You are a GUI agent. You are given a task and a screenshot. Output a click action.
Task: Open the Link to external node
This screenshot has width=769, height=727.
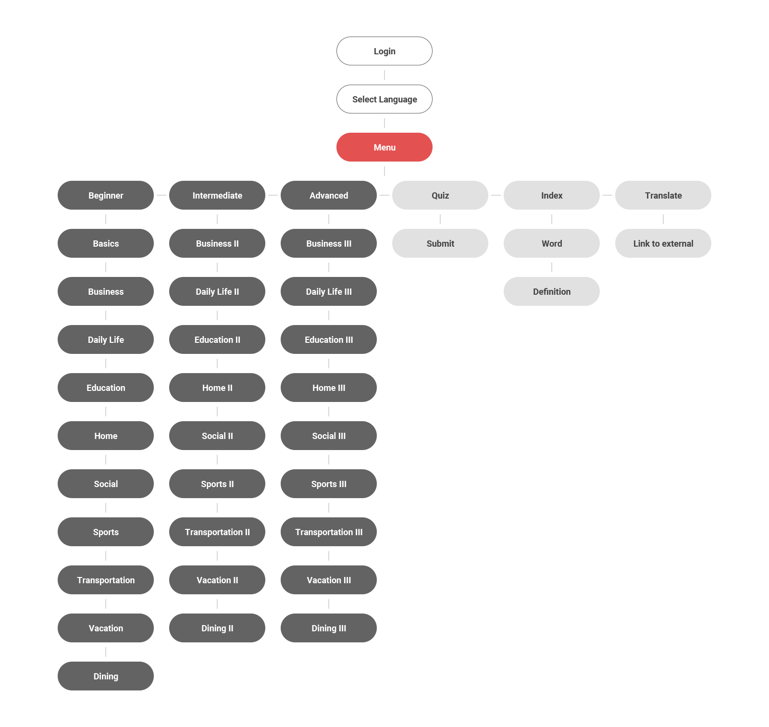tap(663, 243)
